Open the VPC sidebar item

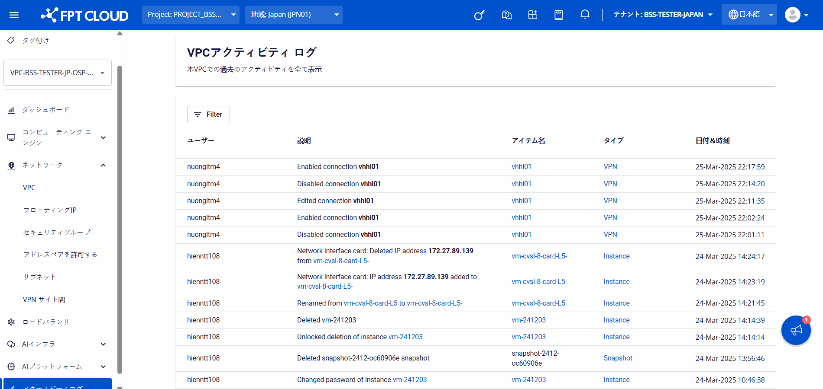point(29,188)
